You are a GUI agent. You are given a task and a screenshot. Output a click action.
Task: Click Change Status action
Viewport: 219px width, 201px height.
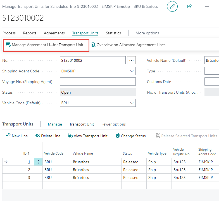click(x=132, y=136)
